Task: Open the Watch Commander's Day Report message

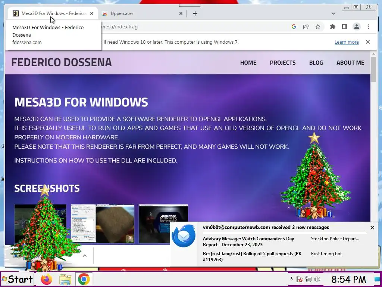Action: [x=248, y=242]
